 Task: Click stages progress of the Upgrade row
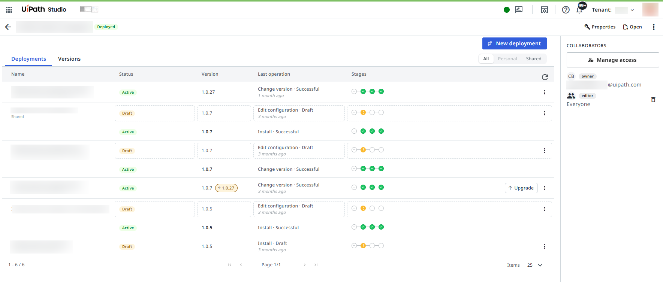[368, 187]
